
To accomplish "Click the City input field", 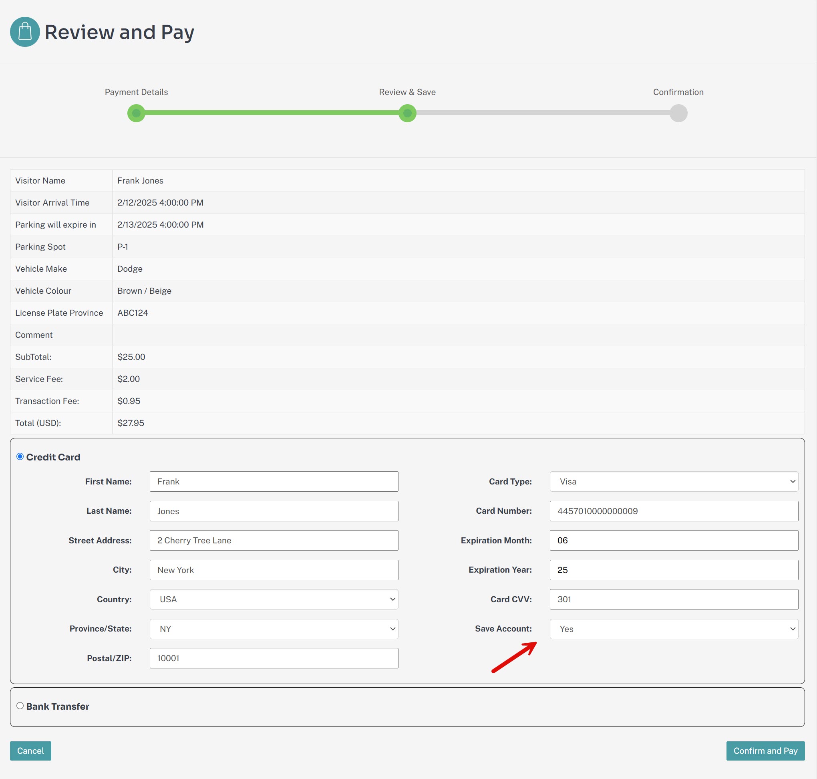I will [x=274, y=569].
